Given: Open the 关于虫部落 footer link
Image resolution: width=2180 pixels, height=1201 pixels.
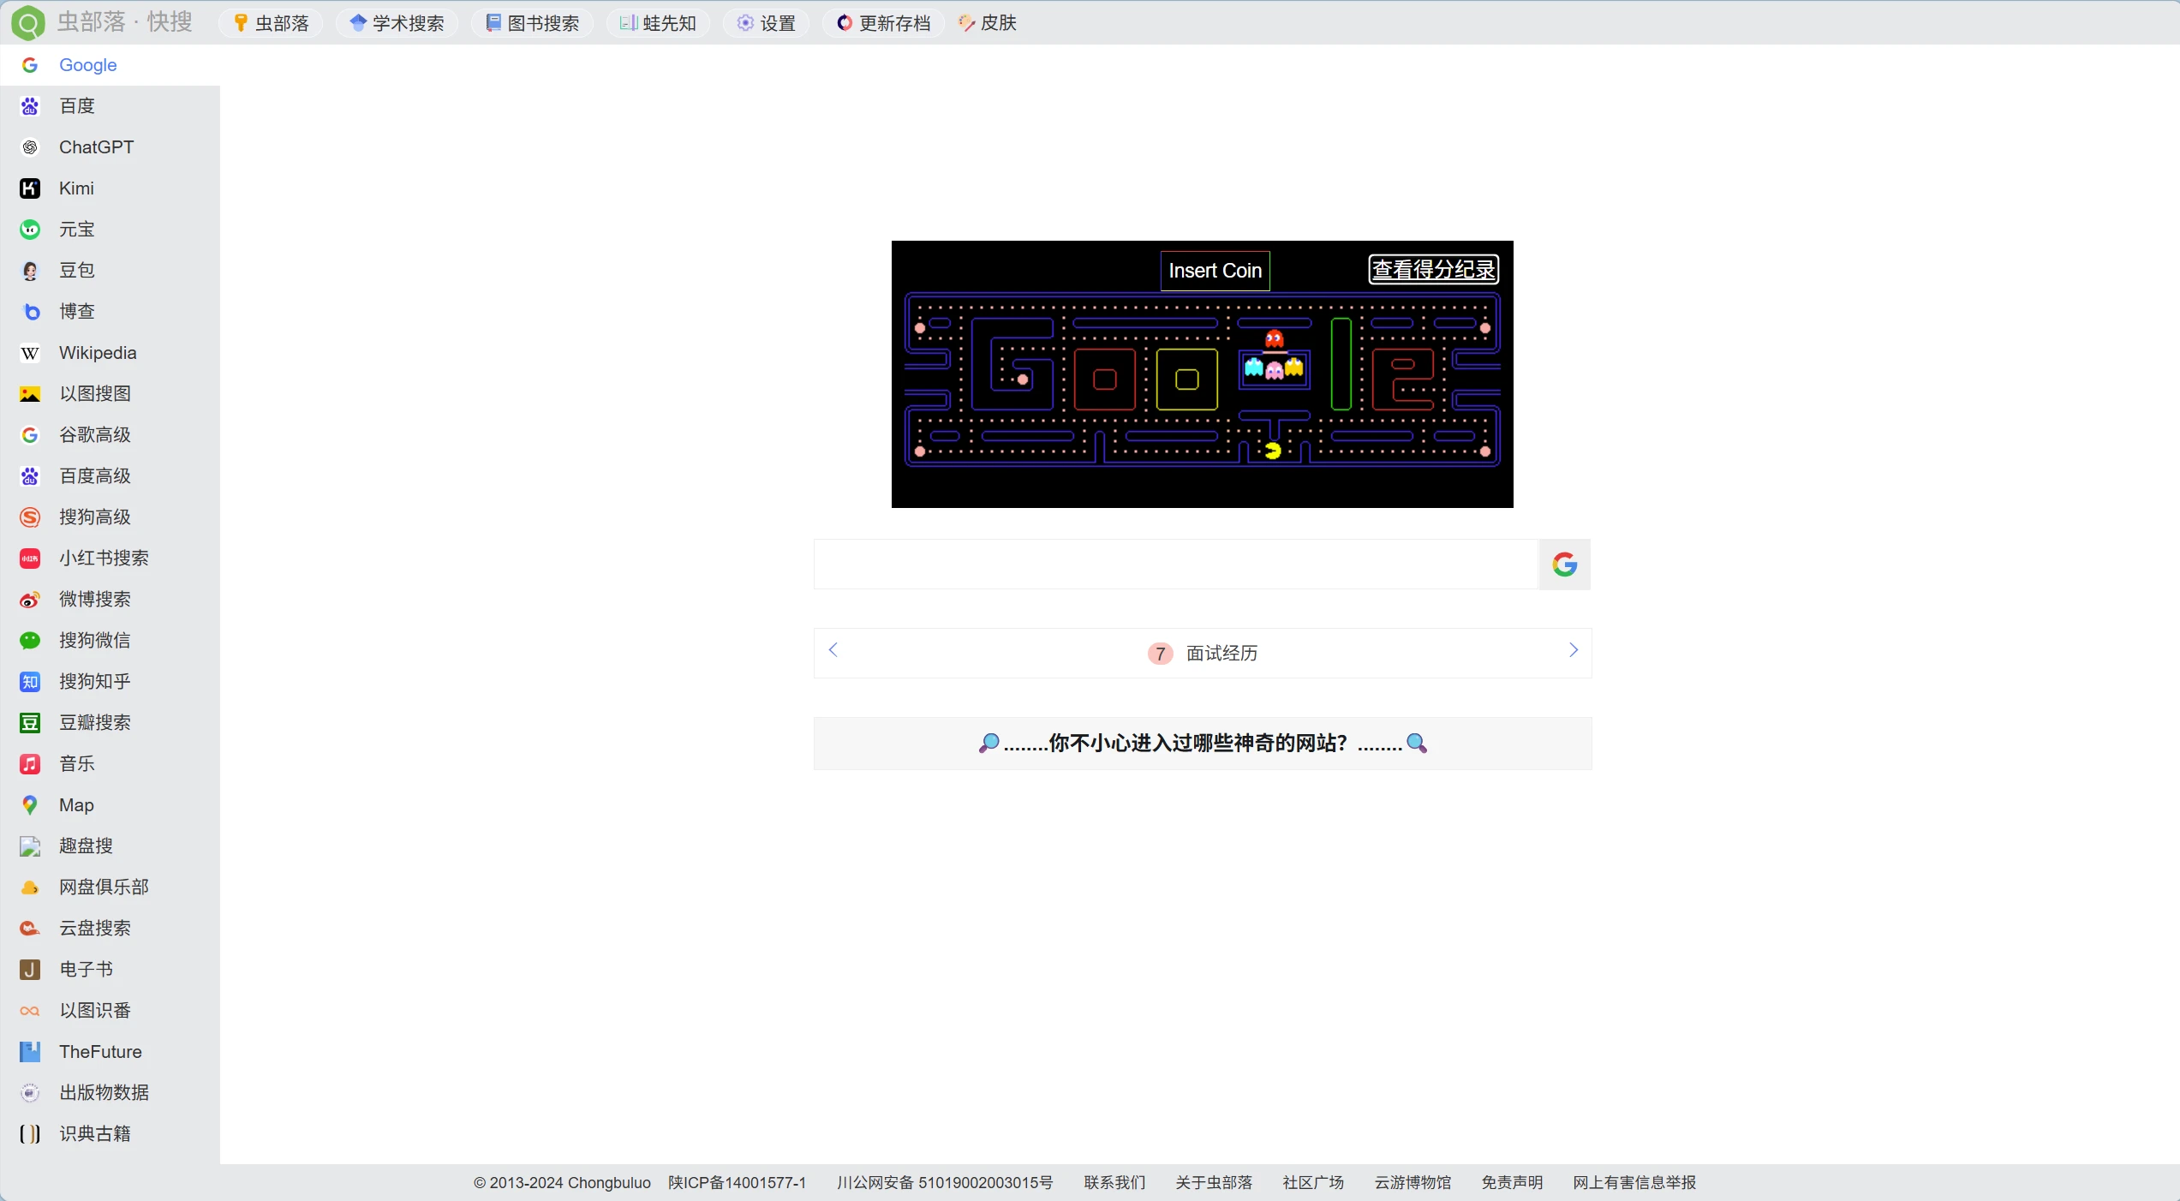Looking at the screenshot, I should click(1214, 1183).
